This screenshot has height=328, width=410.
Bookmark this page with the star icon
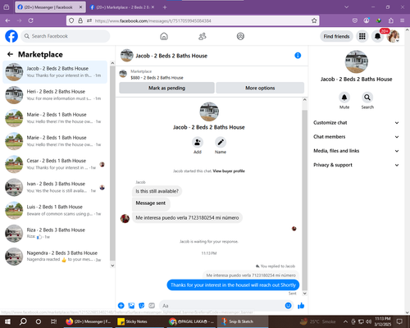(314, 20)
